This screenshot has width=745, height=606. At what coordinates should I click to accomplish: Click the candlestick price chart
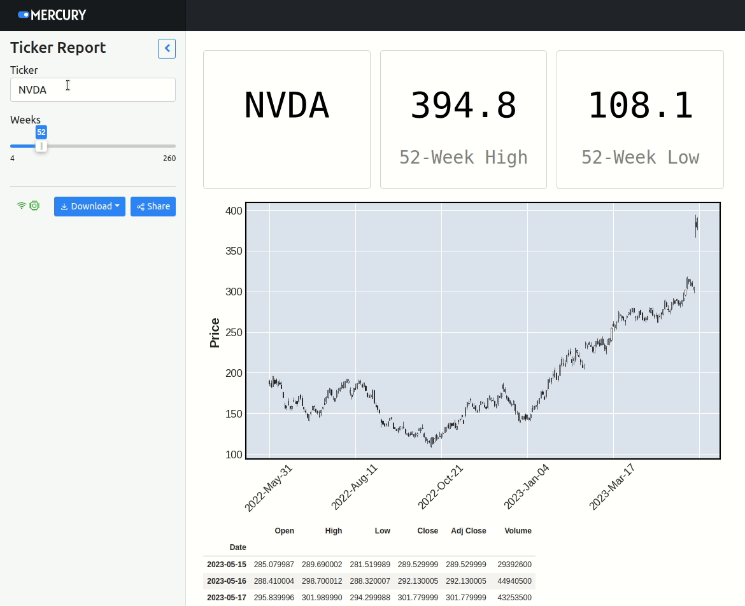click(x=483, y=330)
